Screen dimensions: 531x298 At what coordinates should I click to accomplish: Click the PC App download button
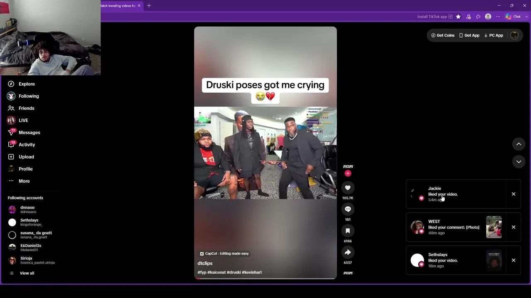[x=494, y=36]
